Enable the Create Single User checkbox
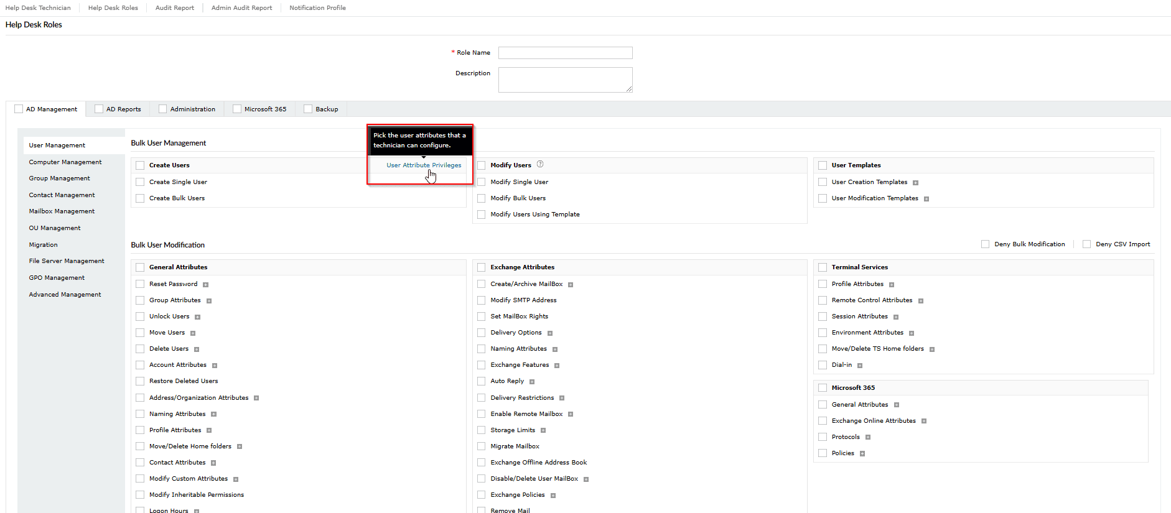This screenshot has width=1171, height=513. point(140,182)
